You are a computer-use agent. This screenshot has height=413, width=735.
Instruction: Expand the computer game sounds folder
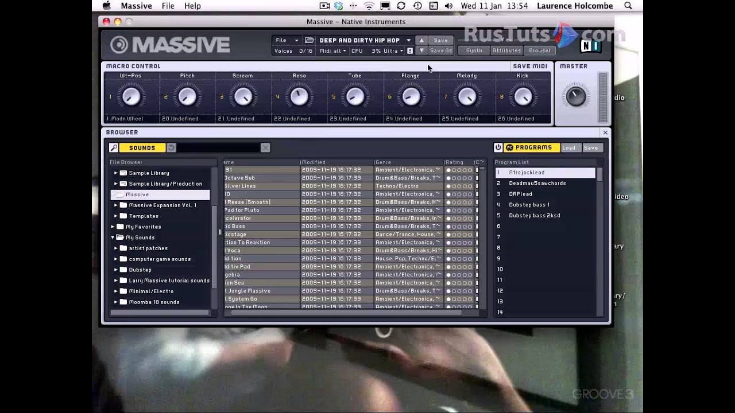[115, 259]
